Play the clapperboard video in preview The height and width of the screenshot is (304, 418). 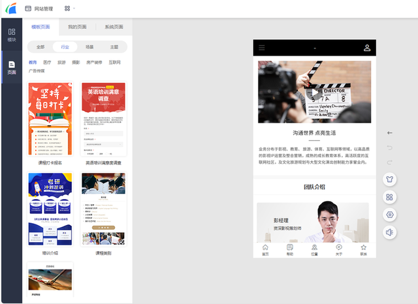pos(315,92)
